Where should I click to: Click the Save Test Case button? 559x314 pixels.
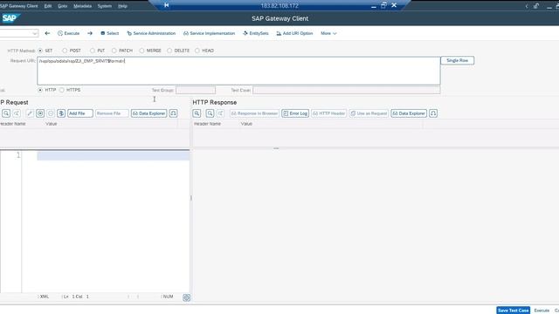tap(514, 311)
